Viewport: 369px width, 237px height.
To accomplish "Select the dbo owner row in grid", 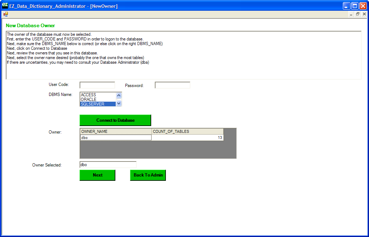I will (x=116, y=137).
